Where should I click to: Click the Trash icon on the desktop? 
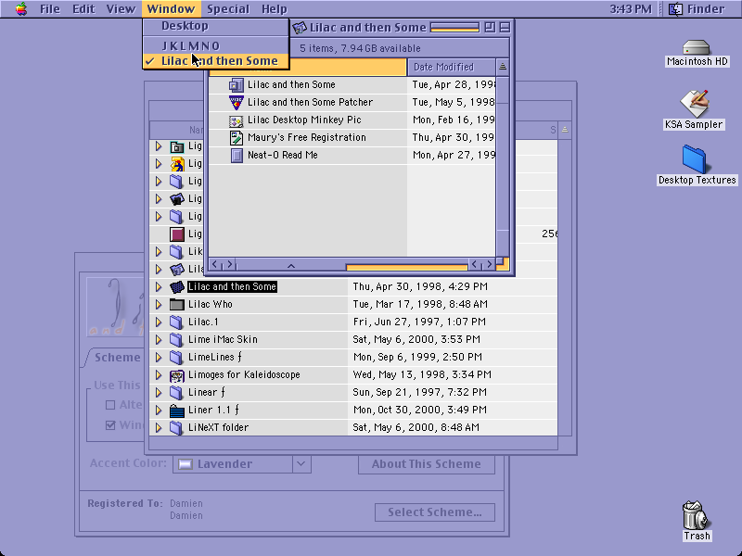coord(696,515)
